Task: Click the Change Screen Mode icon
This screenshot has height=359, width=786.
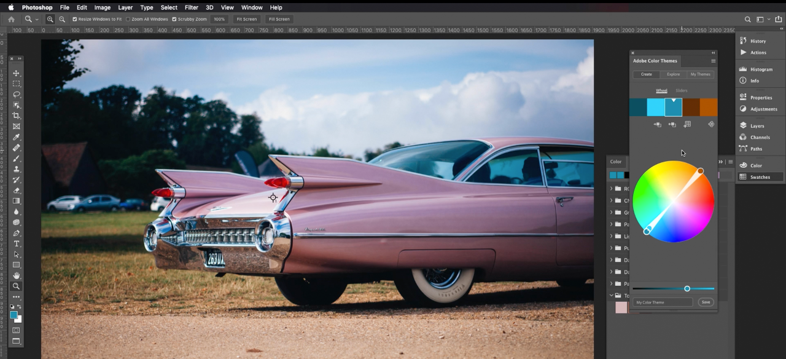Action: coord(17,341)
